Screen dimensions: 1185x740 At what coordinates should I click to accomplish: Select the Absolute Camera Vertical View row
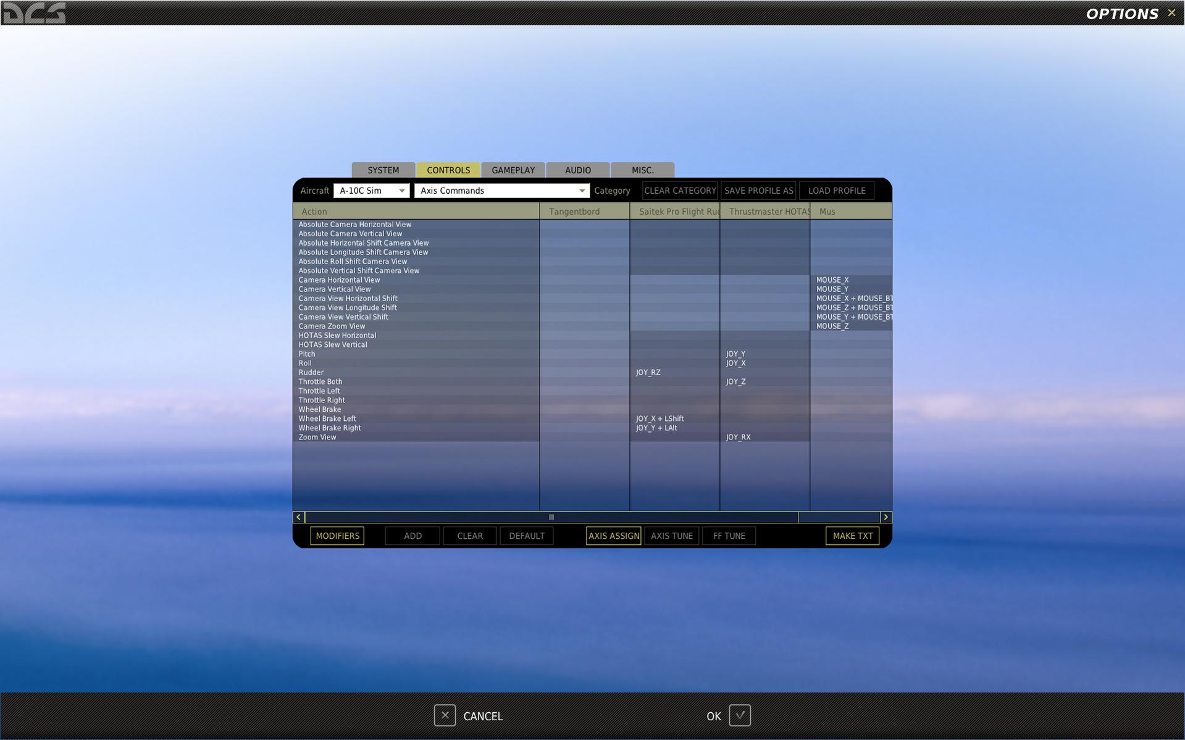(416, 234)
